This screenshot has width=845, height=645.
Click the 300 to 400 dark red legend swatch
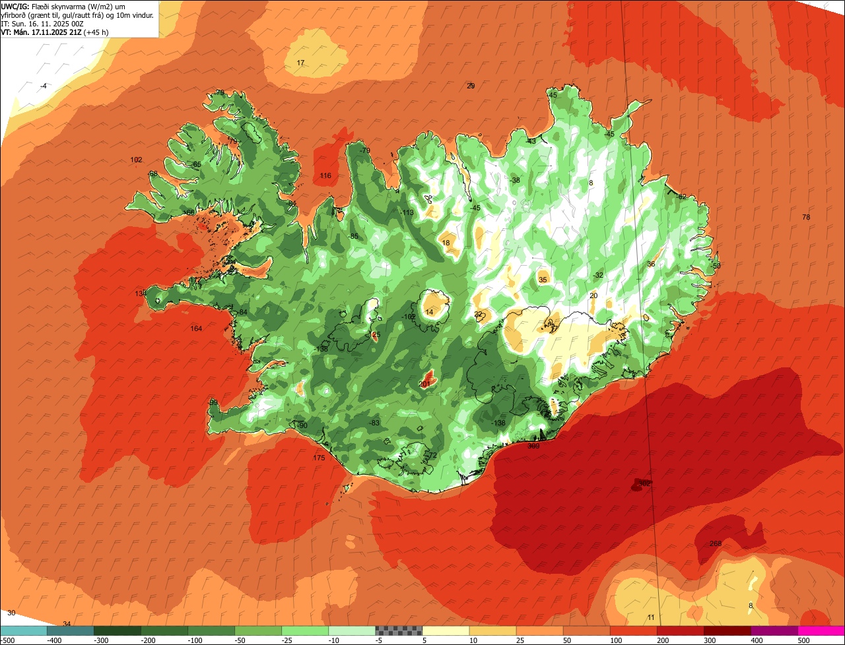pos(727,630)
